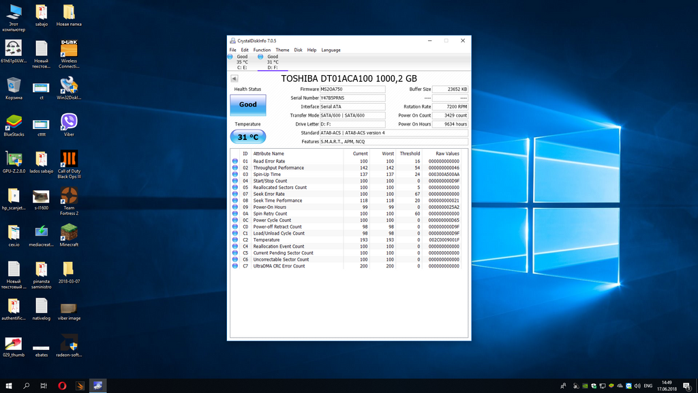Viewport: 698px width, 393px height.
Task: Click the Threshold column header
Action: [409, 154]
